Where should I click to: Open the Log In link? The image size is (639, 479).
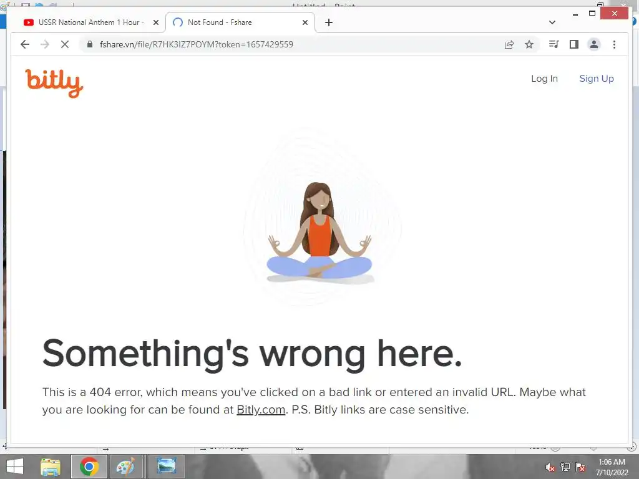(x=544, y=79)
